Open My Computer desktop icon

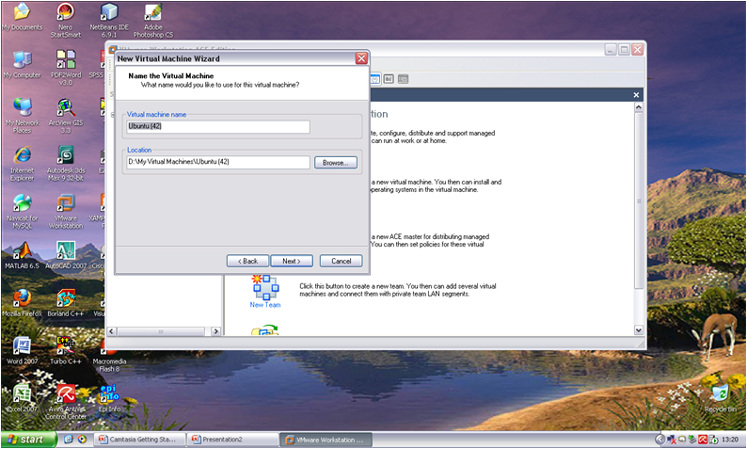22,65
